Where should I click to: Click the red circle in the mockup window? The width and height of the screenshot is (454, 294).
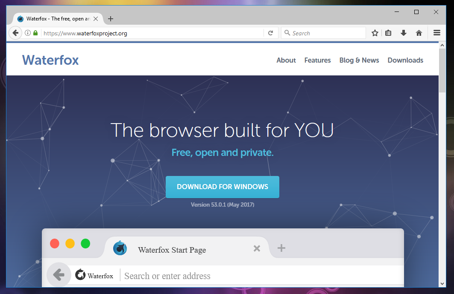(x=54, y=243)
